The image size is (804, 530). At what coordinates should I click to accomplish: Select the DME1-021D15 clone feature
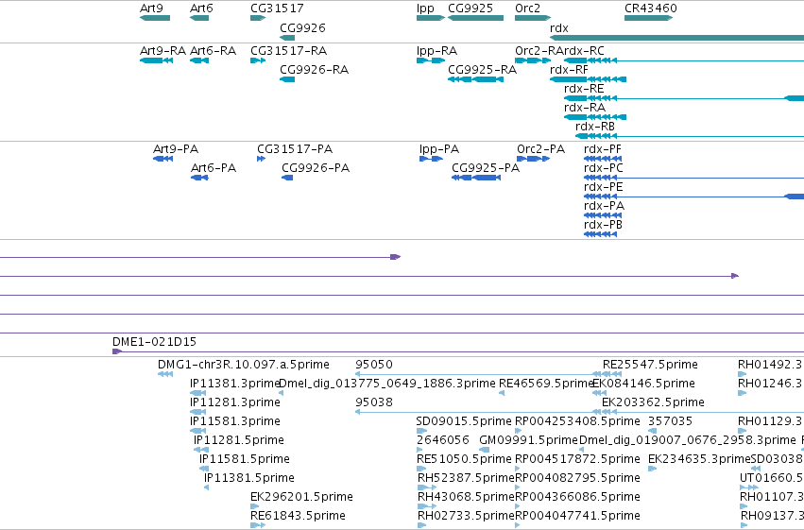coord(458,351)
